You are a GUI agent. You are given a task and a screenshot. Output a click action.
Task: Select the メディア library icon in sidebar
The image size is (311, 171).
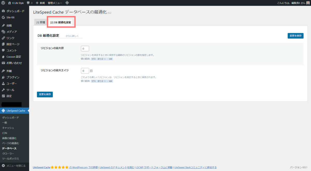click(x=4, y=32)
